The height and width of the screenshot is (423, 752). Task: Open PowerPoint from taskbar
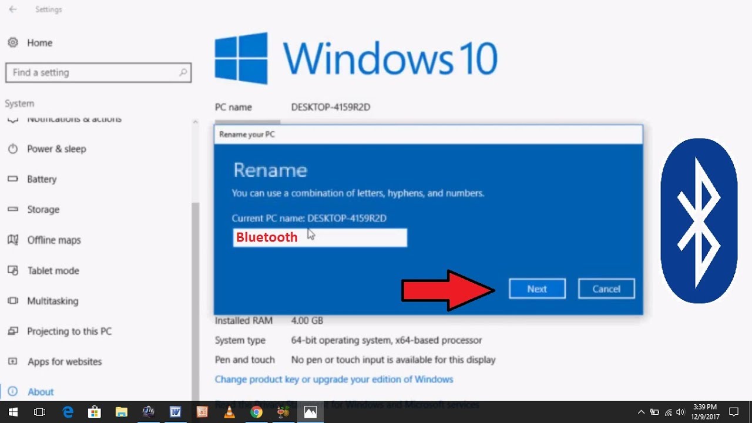[202, 412]
